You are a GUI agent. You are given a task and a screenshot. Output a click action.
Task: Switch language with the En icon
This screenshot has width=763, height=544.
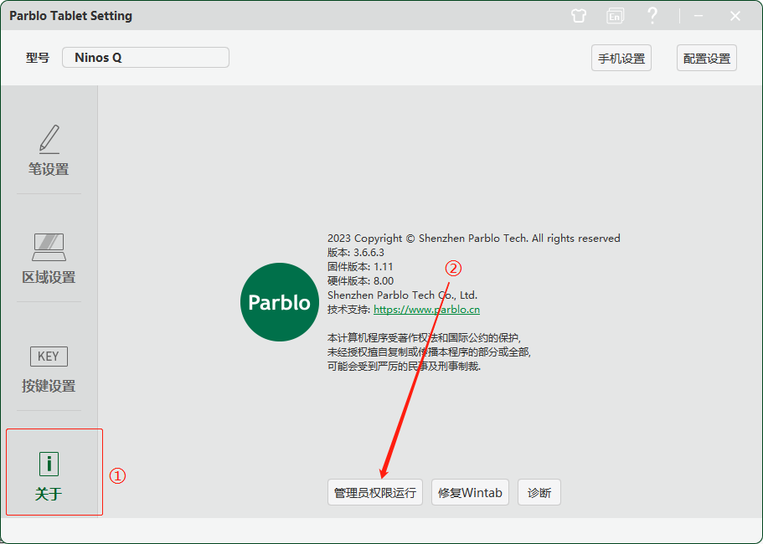[x=615, y=16]
